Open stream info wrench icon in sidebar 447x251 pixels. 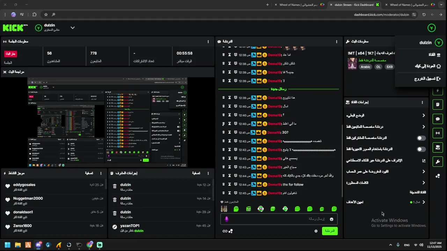click(x=438, y=162)
